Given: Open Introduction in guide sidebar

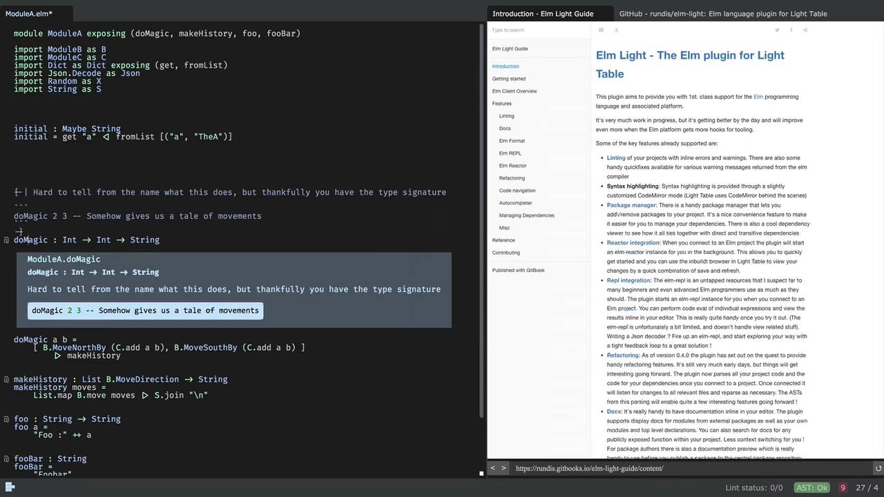Looking at the screenshot, I should click(x=506, y=66).
